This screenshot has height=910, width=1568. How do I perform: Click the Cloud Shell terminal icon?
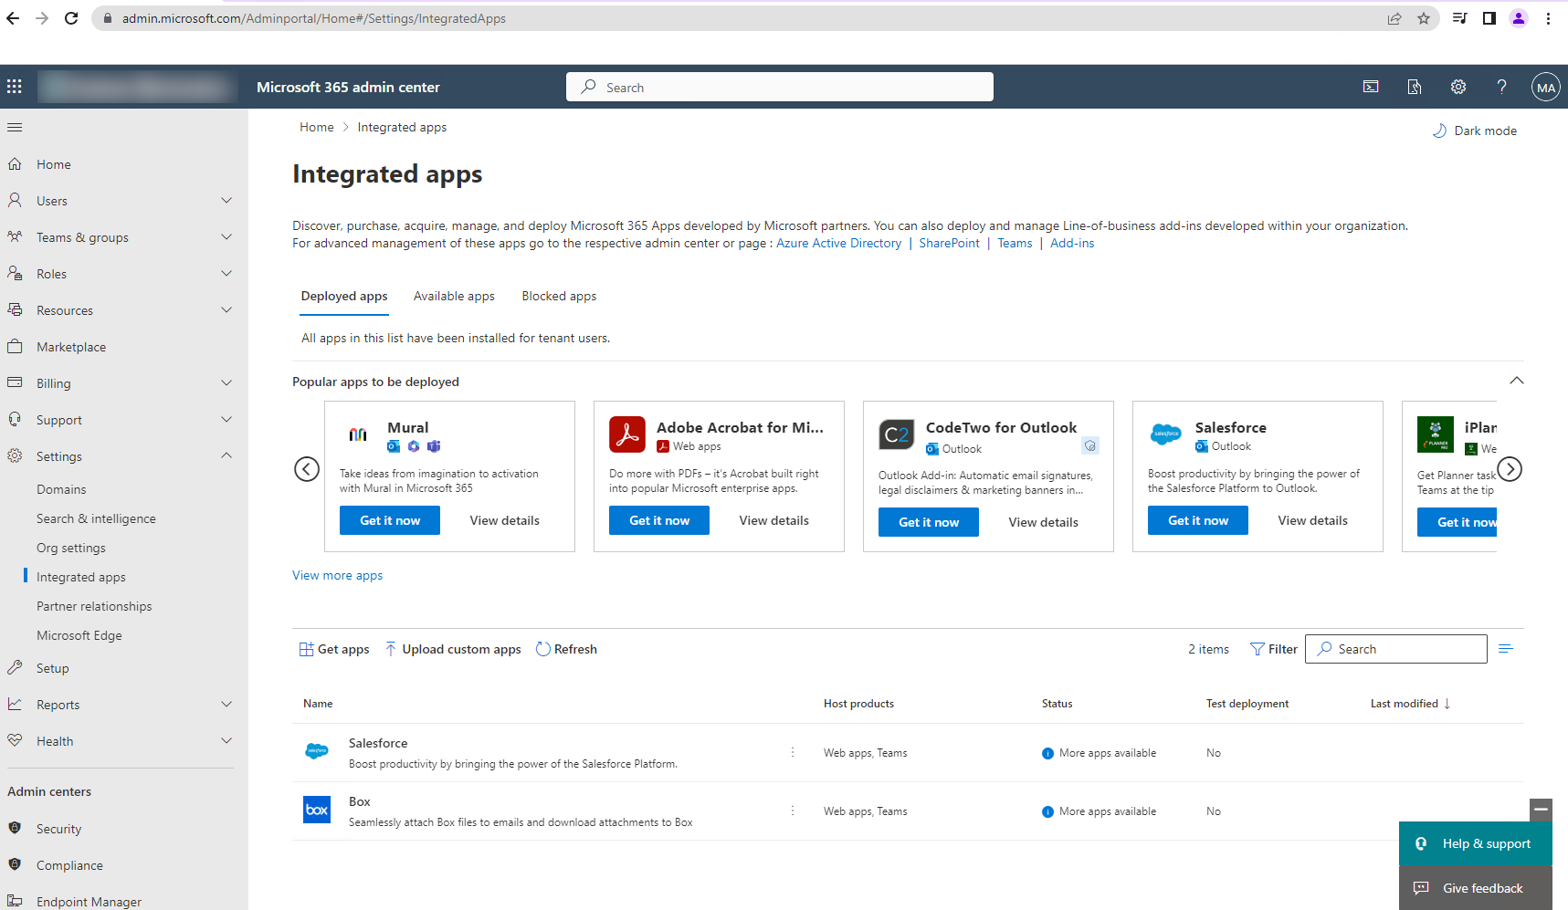pos(1371,86)
